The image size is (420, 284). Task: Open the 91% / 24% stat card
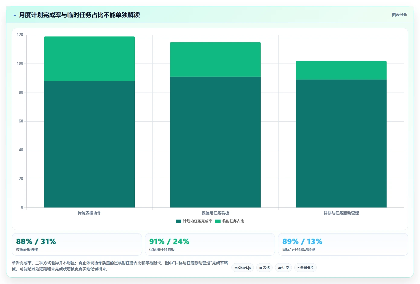(210, 244)
